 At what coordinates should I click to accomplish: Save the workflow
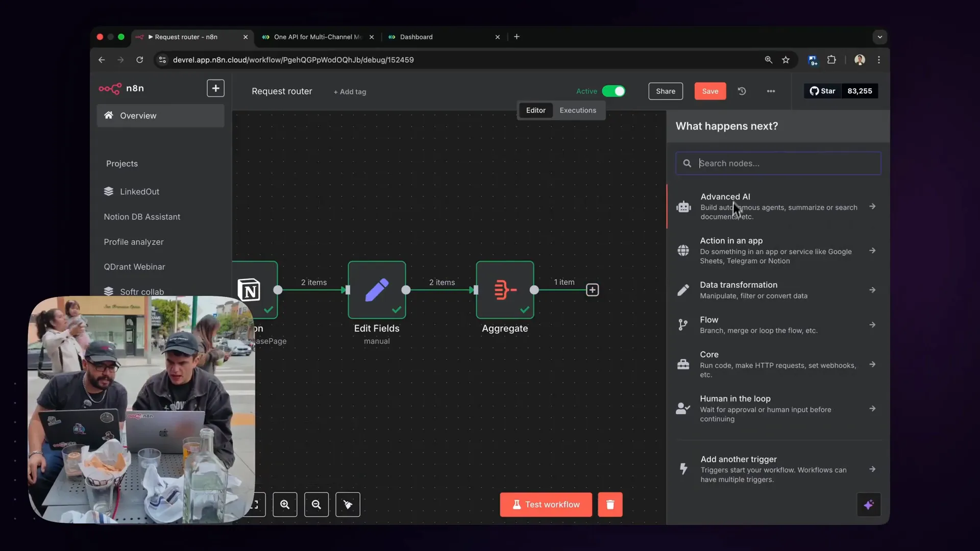[x=710, y=91]
